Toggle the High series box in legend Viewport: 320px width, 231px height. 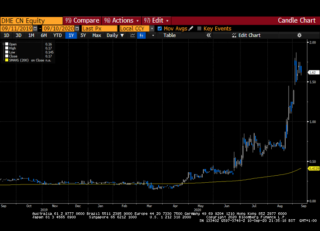(7, 48)
